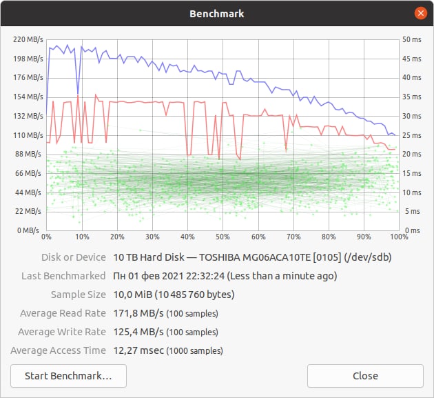Click the '90%' x-axis label
Screen dimensions: 434x398
tap(364, 237)
